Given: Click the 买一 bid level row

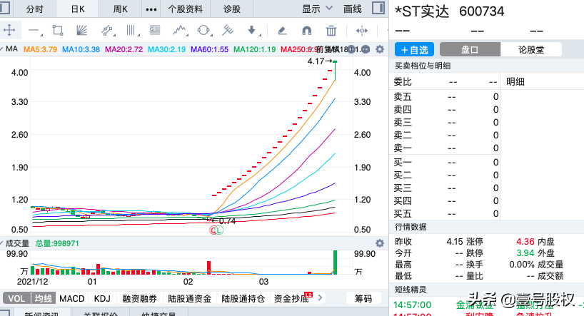Looking at the screenshot, I should [445, 163].
